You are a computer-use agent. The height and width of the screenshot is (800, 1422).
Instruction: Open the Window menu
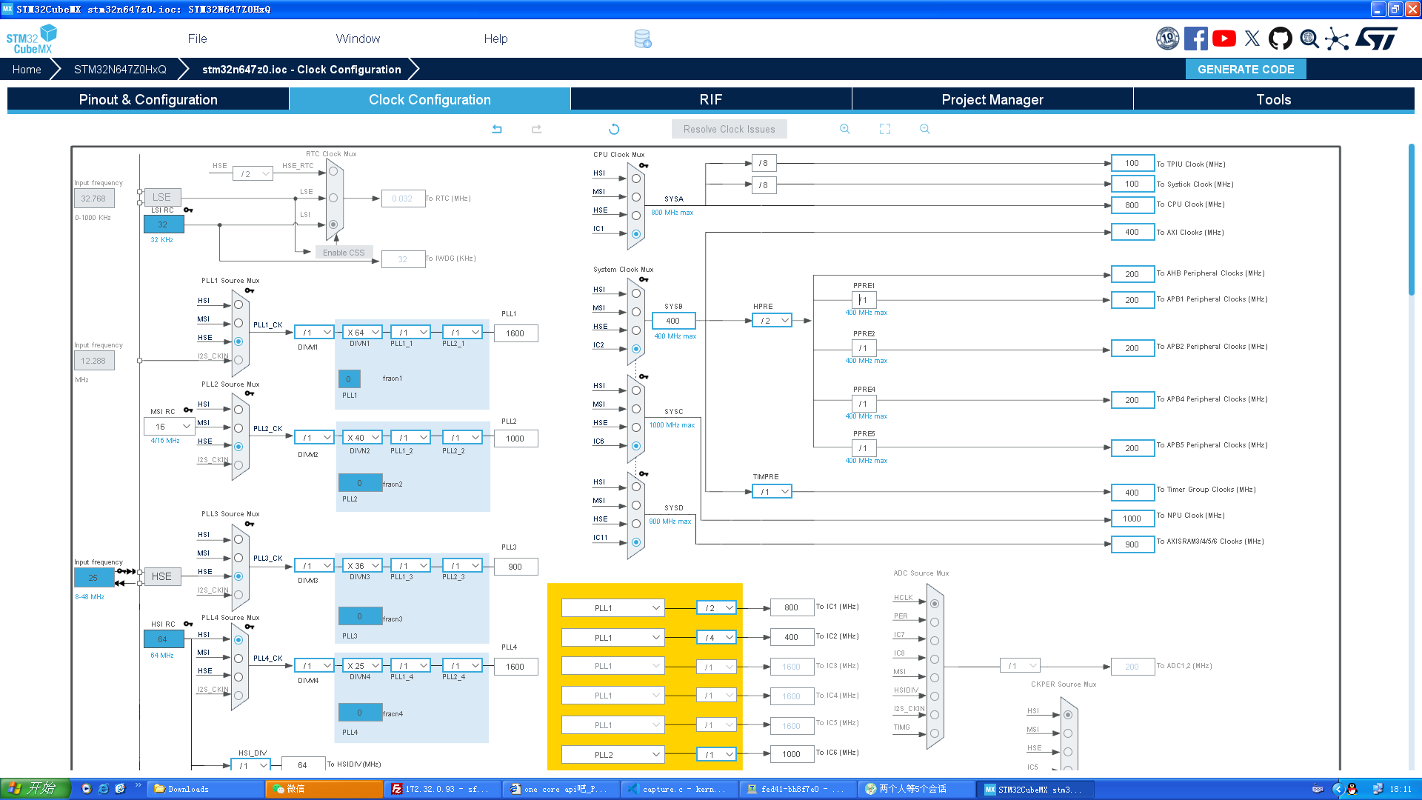pyautogui.click(x=358, y=39)
